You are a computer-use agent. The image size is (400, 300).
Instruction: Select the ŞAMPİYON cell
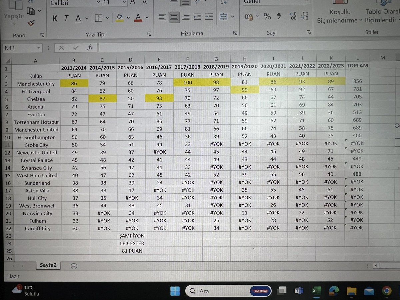click(132, 236)
